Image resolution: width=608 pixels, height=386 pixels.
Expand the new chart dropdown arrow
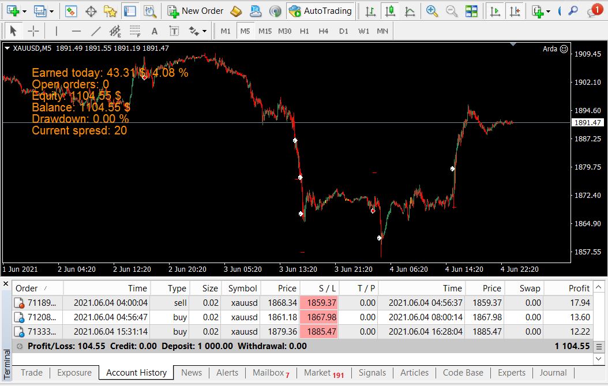pyautogui.click(x=24, y=12)
